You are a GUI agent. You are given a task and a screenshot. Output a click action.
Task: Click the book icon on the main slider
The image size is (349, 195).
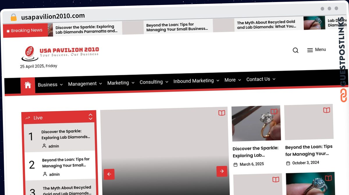tap(222, 113)
